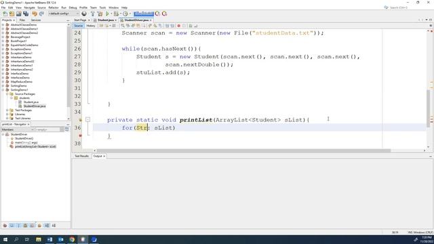Toggle the seventh Navigator filter button
Screen dimensions: 434x244
click(x=47, y=226)
